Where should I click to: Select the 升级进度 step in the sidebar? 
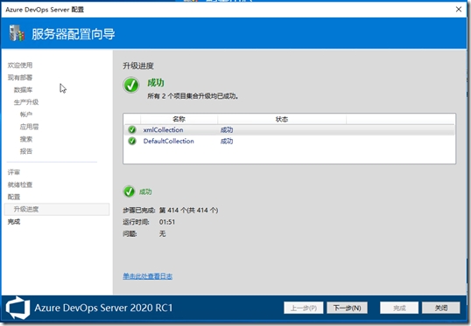57,210
